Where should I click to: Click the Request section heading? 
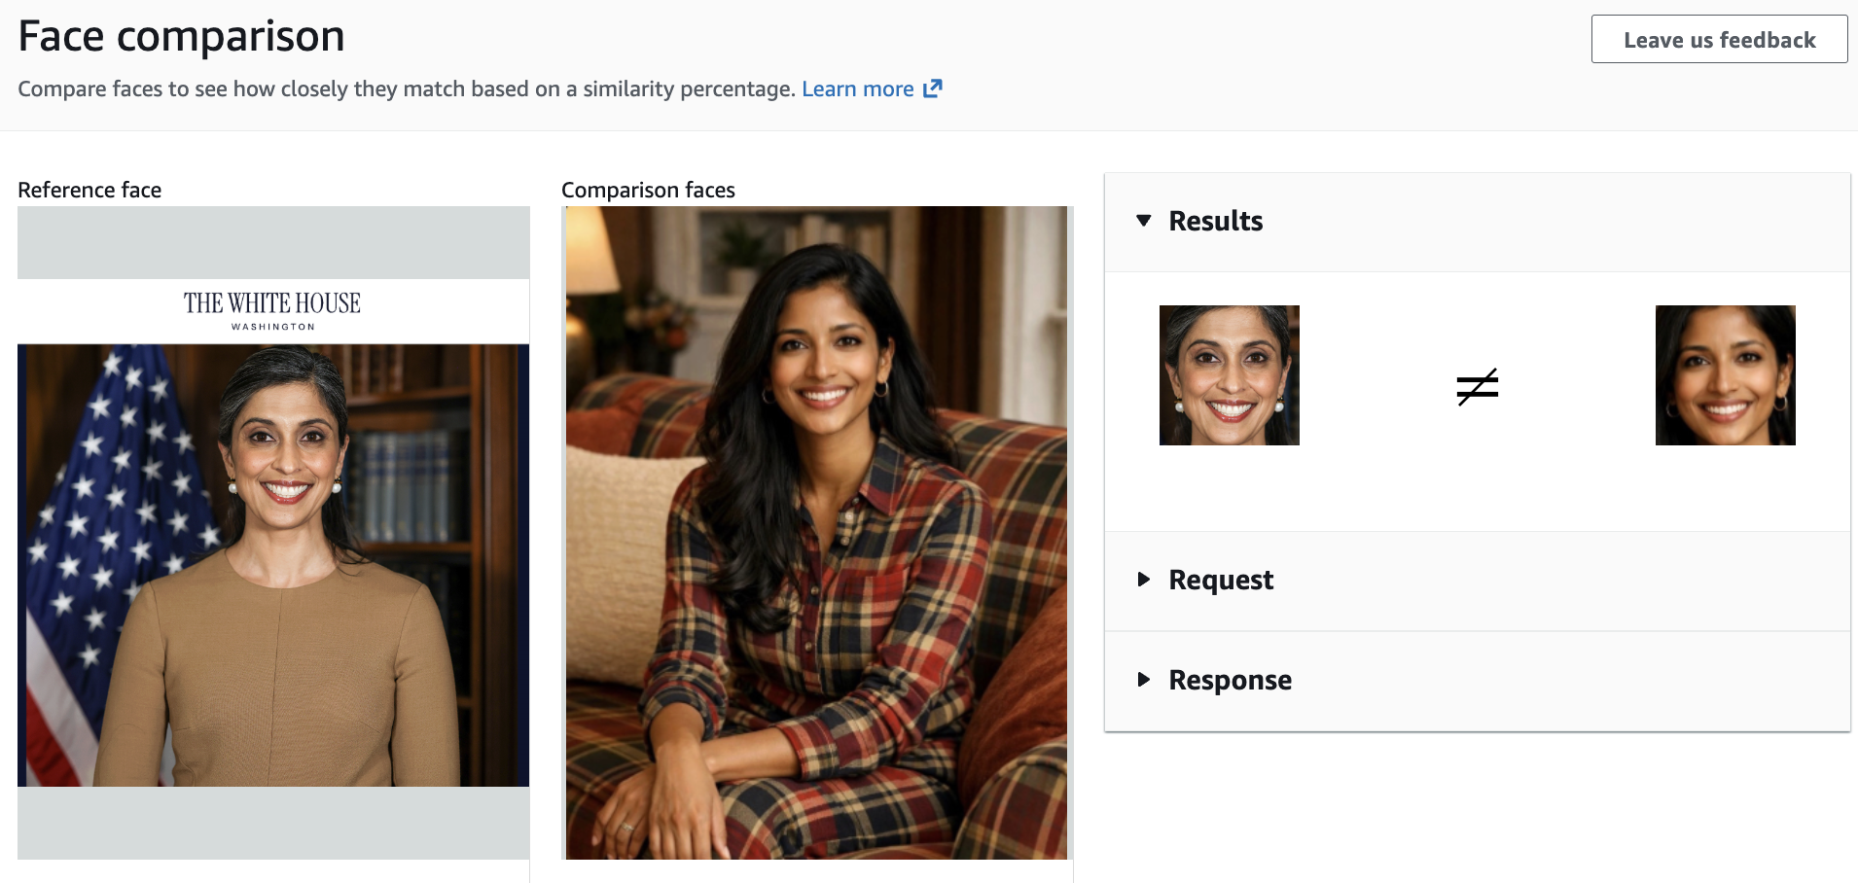pyautogui.click(x=1221, y=581)
